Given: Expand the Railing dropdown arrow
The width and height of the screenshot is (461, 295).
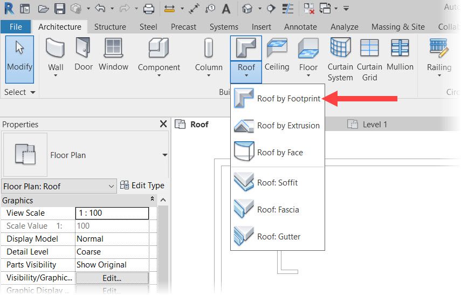Looking at the screenshot, I should (x=439, y=76).
